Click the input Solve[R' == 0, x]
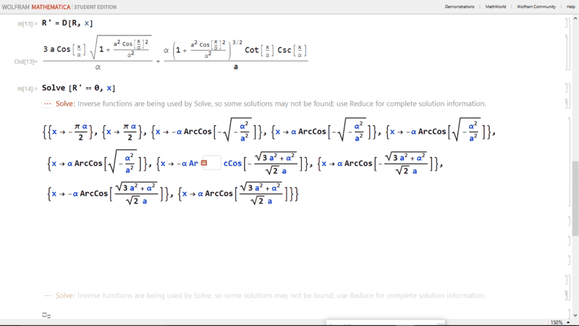 pos(79,88)
